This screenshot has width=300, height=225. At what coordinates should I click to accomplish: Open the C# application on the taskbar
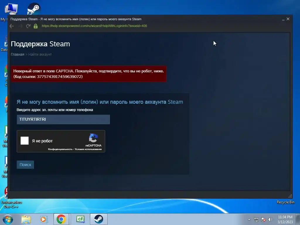click(80, 219)
